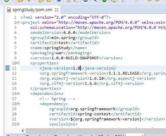Viewport: 166px width, 136px height.
Task: Click line number 9 in the gutter
Action: [15, 58]
